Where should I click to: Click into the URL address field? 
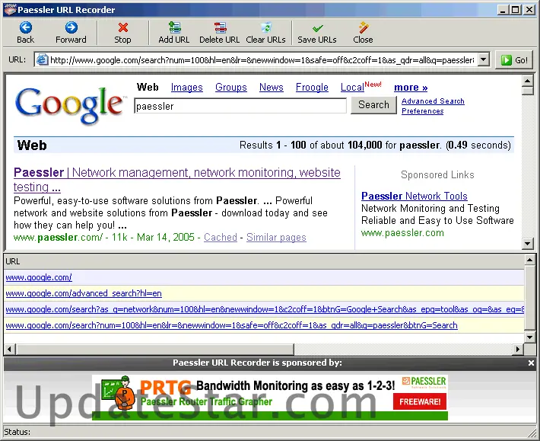pos(262,60)
